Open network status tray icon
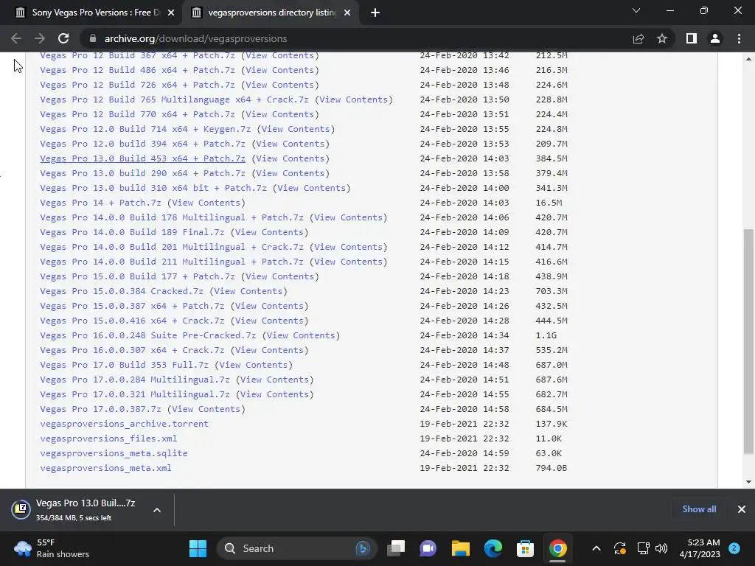This screenshot has width=755, height=566. click(643, 548)
